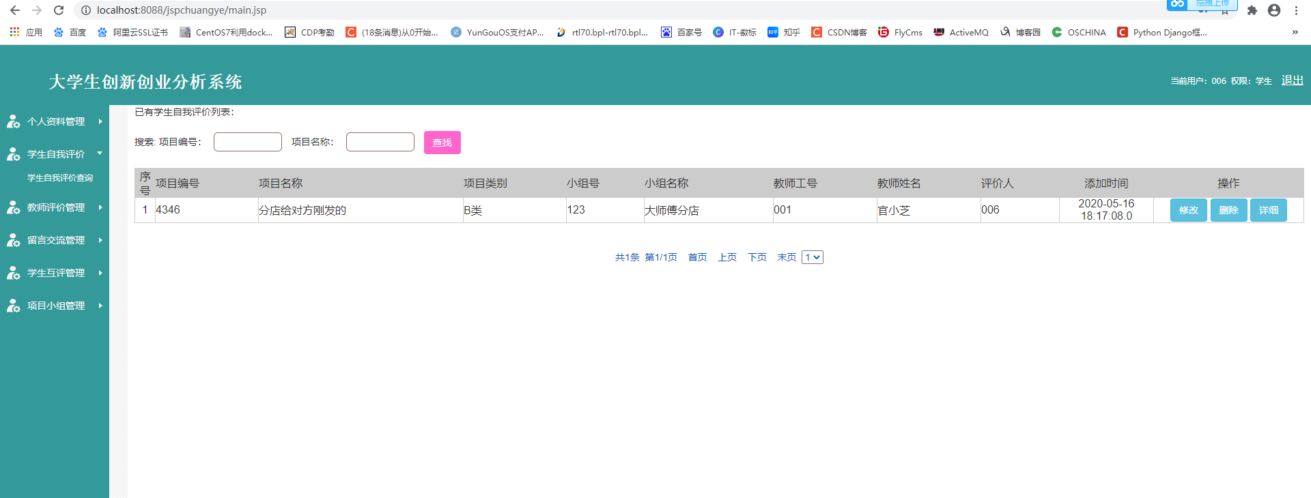Click the 退出 logout link
The height and width of the screenshot is (498, 1311).
pos(1293,80)
